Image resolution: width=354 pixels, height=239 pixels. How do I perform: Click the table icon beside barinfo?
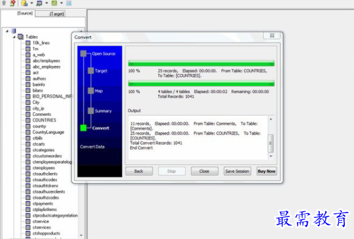[28, 85]
